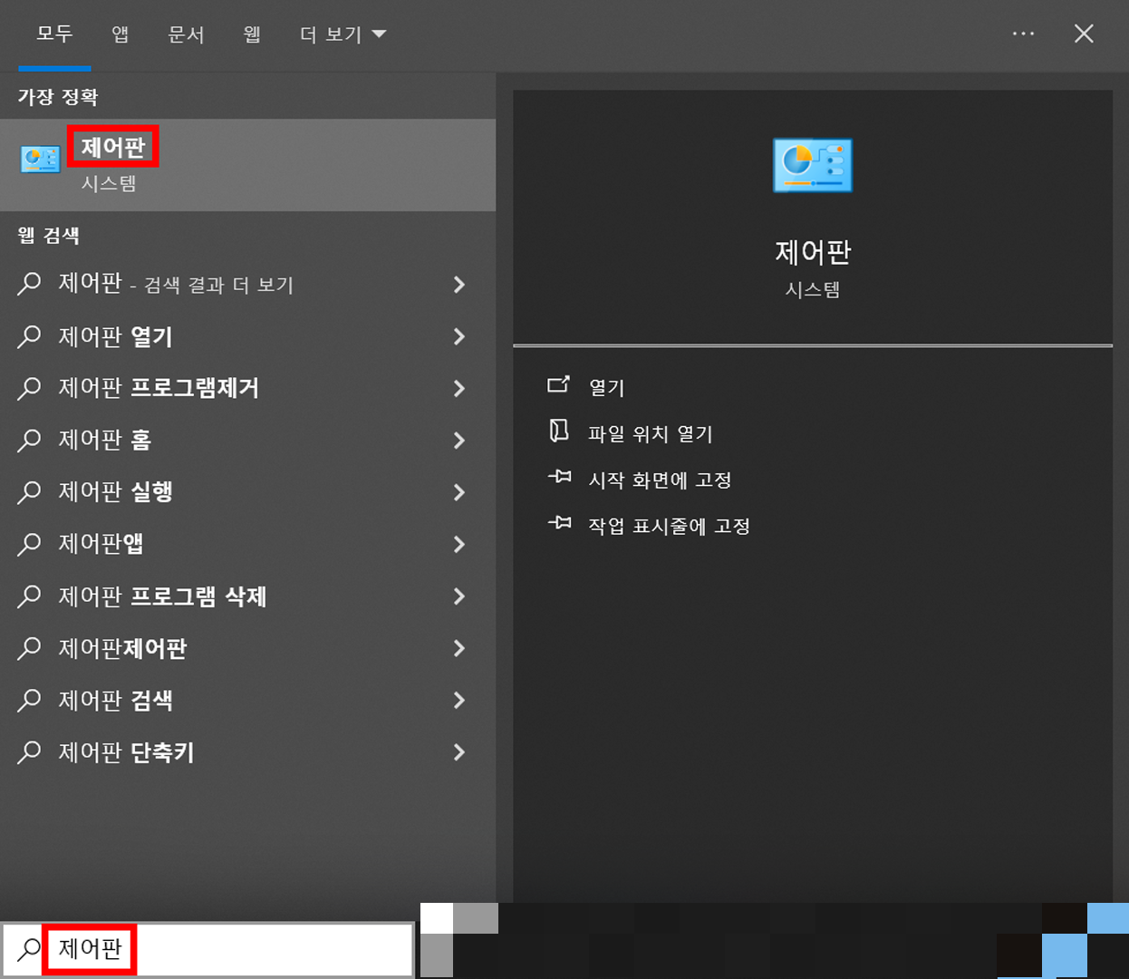Click the Control Panel icon in best match
1129x979 pixels.
(x=41, y=160)
